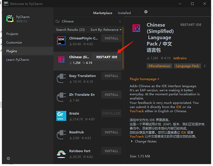Viewport: 213px width, 166px height.
Task: Select Rainbow Fart plugin name
Action: [x=80, y=151]
